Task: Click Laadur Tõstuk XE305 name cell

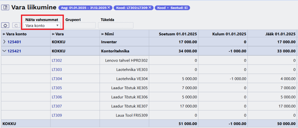Action: pos(124,88)
